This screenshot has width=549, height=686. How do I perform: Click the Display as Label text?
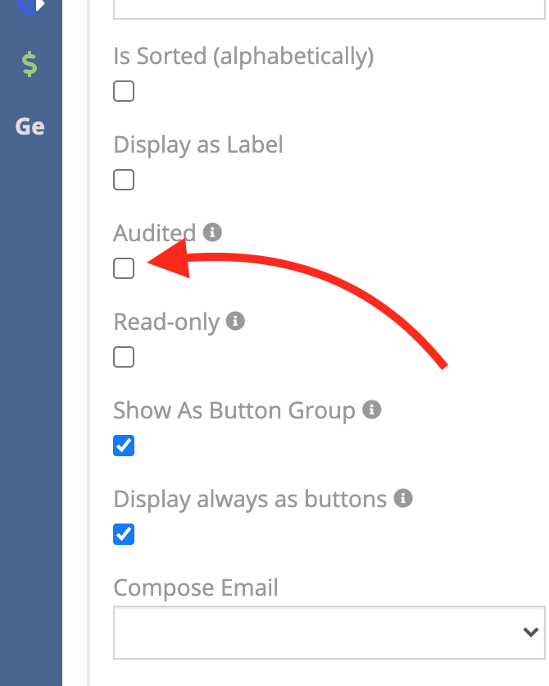click(198, 144)
